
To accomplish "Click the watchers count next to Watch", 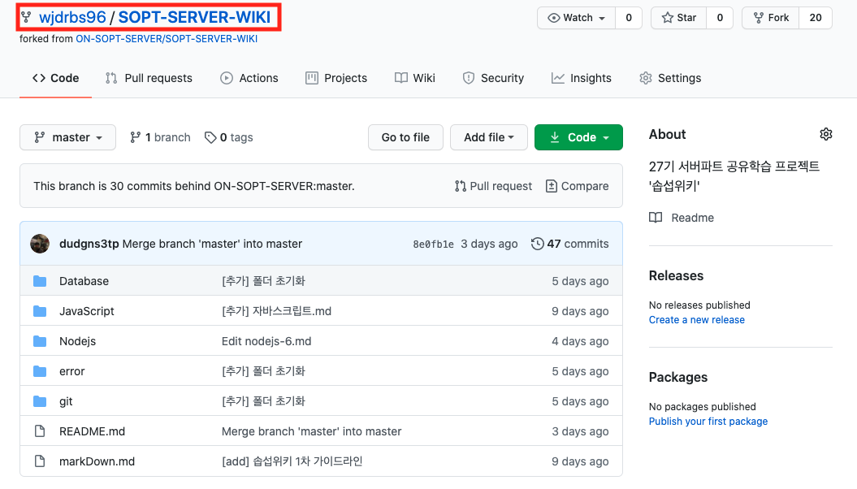I will 629,18.
